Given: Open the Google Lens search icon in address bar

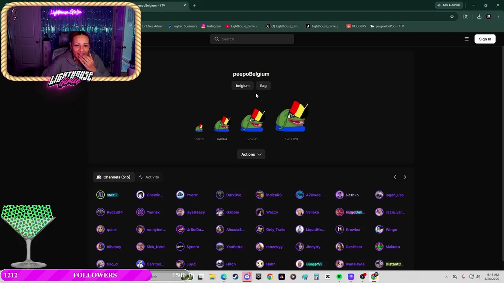Looking at the screenshot, I should 465,17.
